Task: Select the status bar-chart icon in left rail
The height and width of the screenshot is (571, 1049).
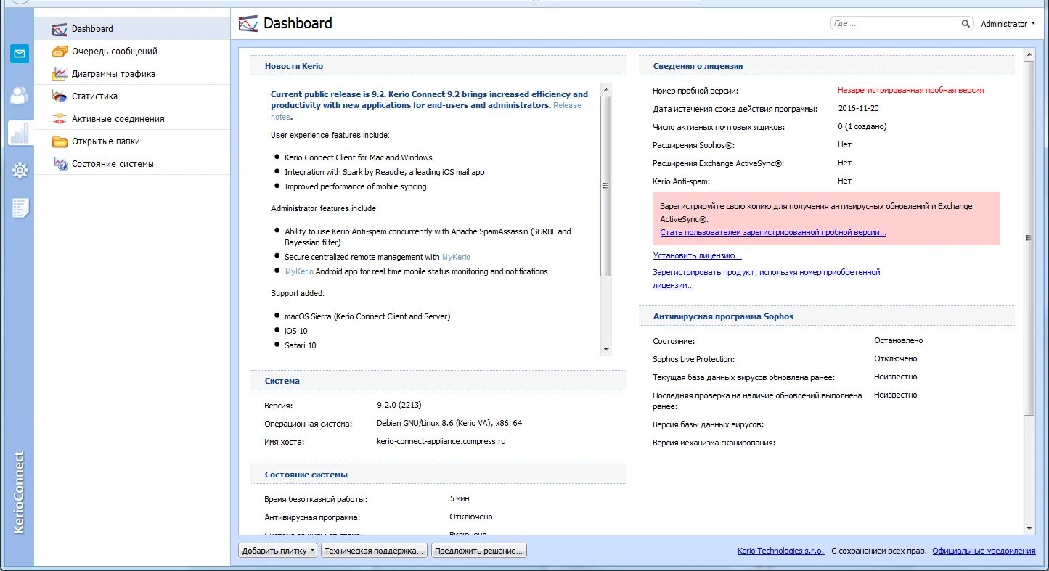Action: (20, 133)
